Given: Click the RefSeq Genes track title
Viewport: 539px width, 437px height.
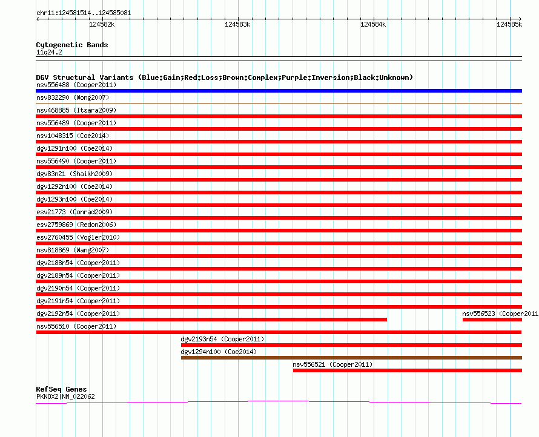Looking at the screenshot, I should pyautogui.click(x=61, y=389).
